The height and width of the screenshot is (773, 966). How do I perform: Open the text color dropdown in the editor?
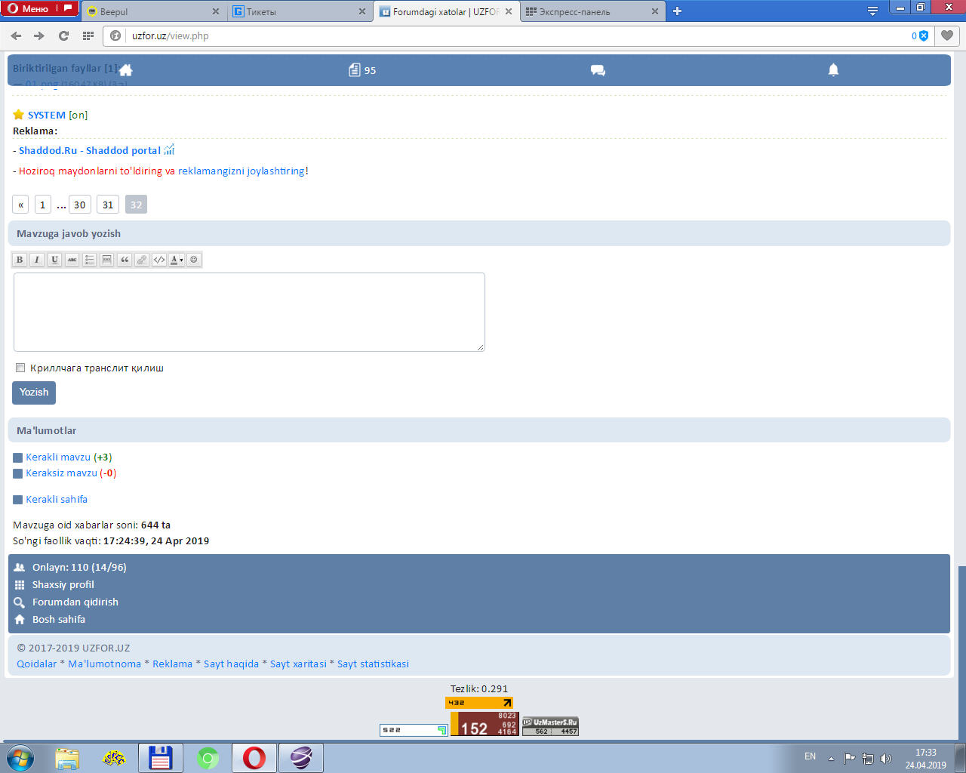click(x=177, y=260)
